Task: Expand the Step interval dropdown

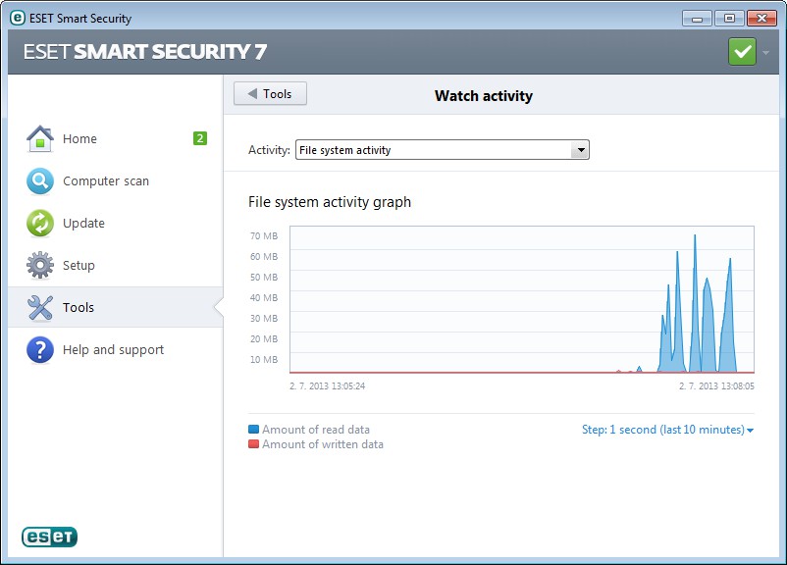Action: (749, 429)
